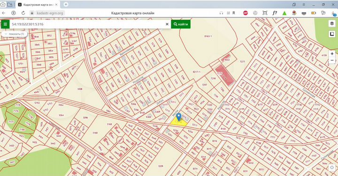Image resolution: width=338 pixels, height=176 pixels.
Task: Open the home tab counter button
Action: coord(3,4)
